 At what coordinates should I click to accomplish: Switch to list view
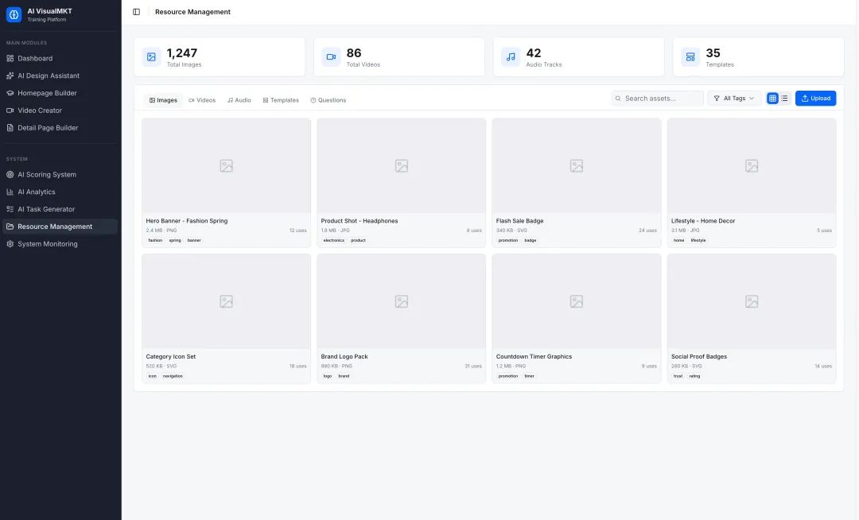784,99
